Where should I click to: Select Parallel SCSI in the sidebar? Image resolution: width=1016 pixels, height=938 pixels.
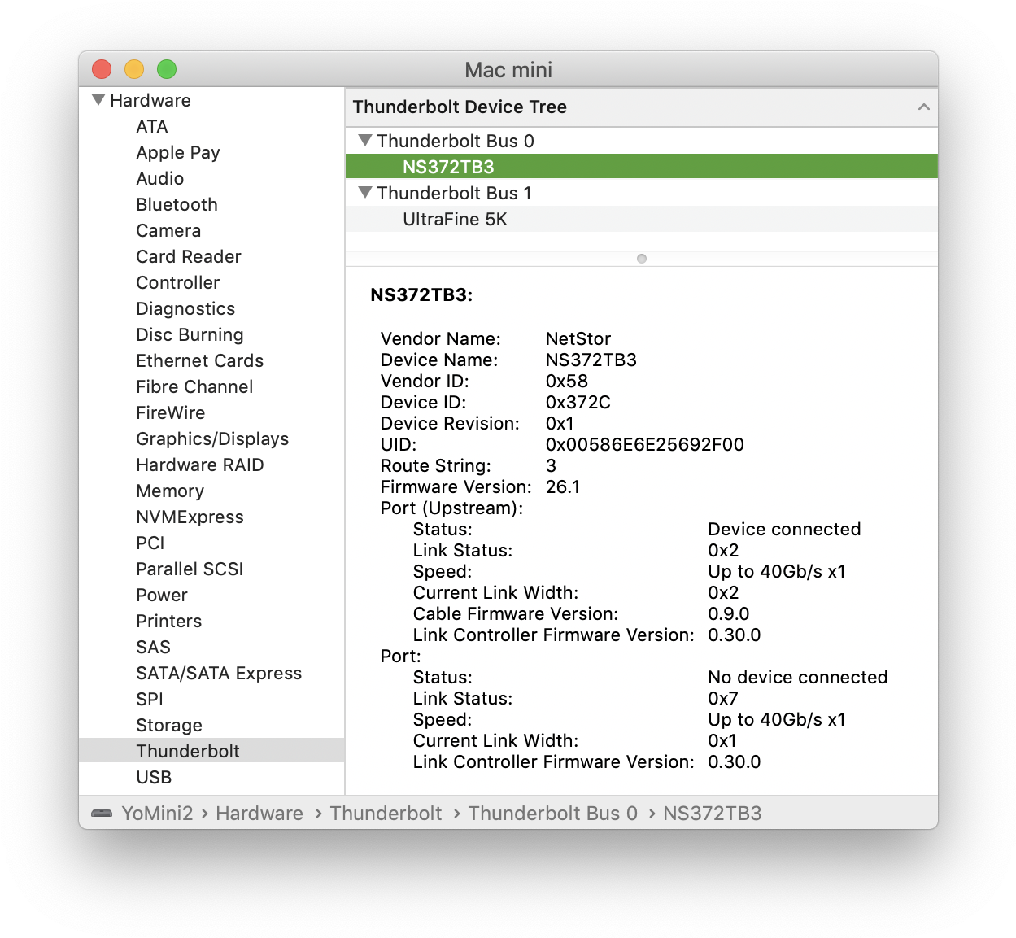click(190, 569)
